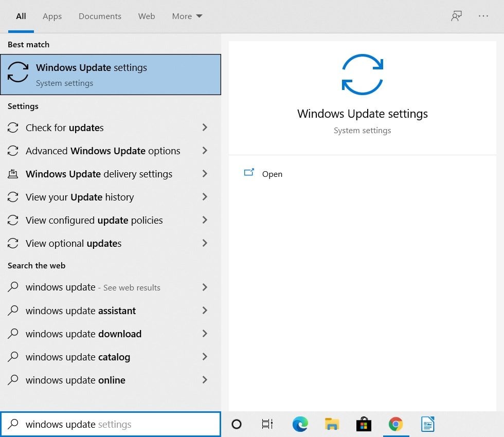Click the sync icon beside View your Update history
504x437 pixels.
13,197
